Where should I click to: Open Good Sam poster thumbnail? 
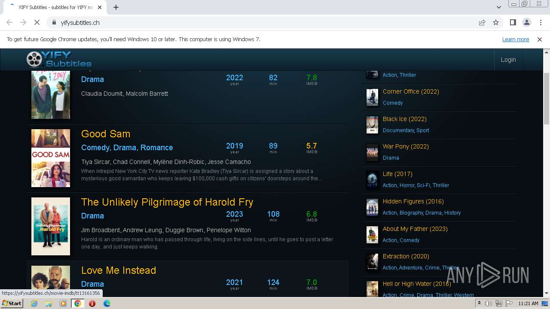(51, 158)
